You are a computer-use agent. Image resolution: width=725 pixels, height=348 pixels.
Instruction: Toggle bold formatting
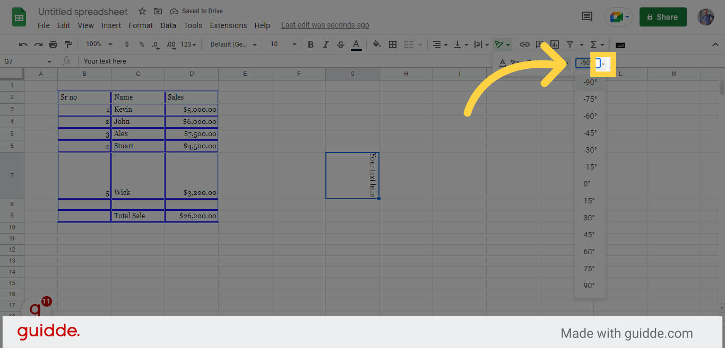[x=310, y=44]
